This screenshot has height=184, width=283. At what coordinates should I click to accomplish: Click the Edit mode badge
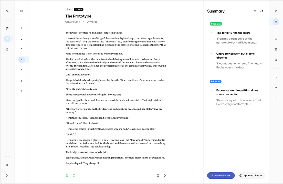[79, 9]
